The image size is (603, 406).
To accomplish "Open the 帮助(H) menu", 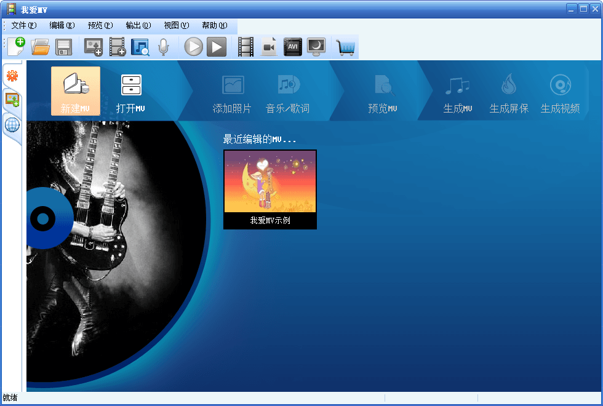I will pos(215,25).
